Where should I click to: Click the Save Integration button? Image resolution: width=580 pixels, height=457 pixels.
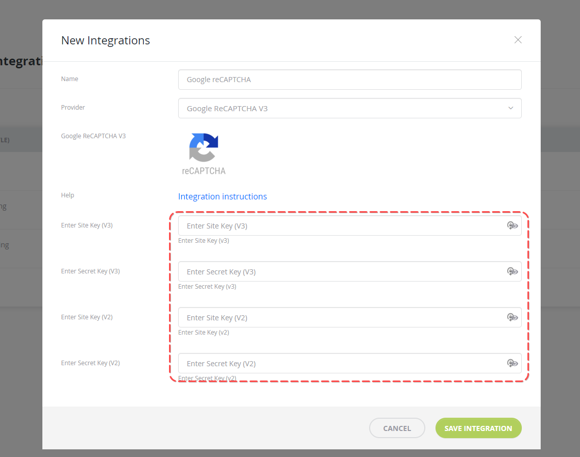point(478,428)
